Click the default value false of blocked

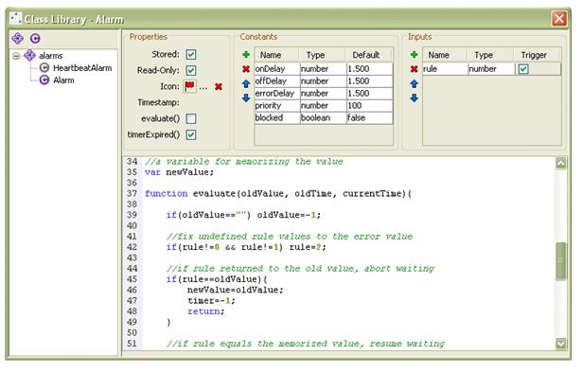click(x=369, y=118)
